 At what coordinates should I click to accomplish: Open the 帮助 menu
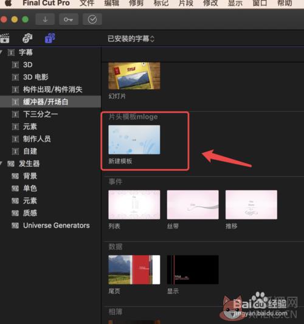coord(285,3)
